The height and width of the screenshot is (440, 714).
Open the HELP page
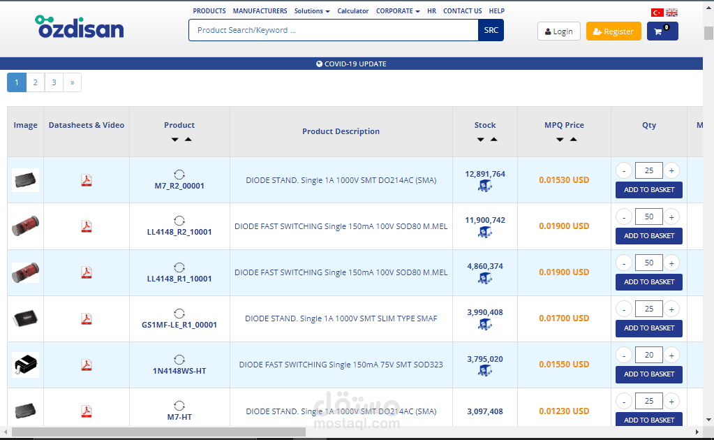pos(497,11)
